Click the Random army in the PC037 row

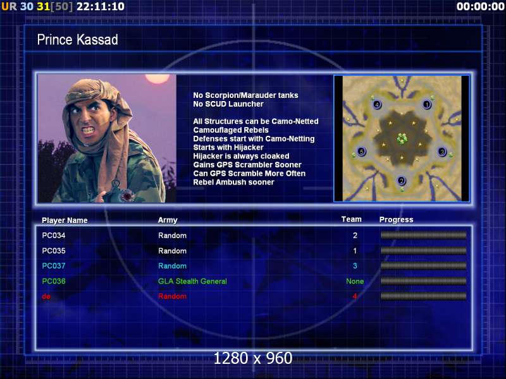tap(172, 266)
